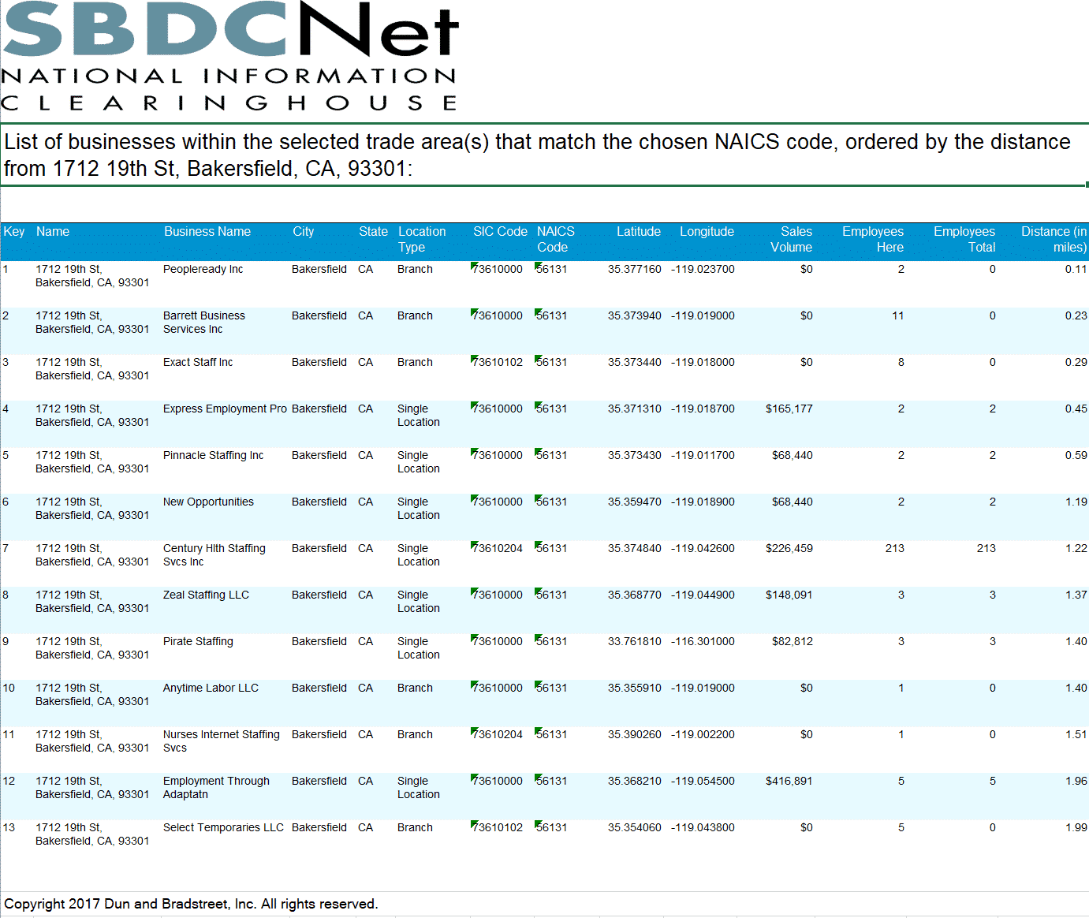Viewport: 1089px width, 918px height.
Task: Click SIC code 73610102 for Select Temporaries
Action: [498, 828]
